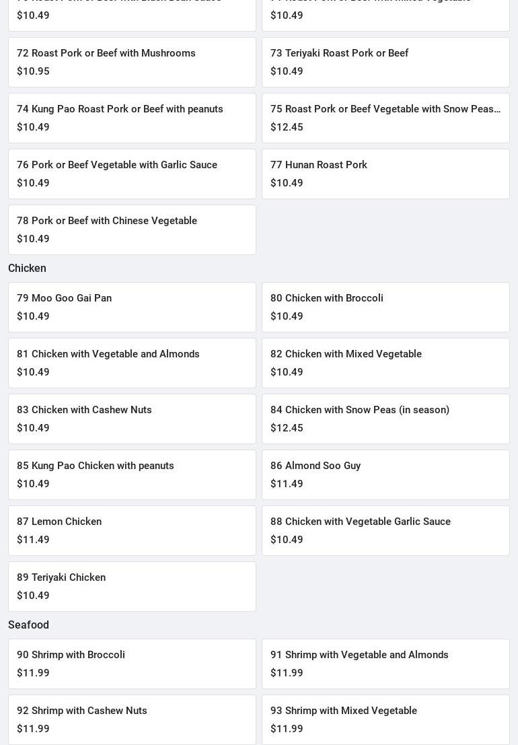The height and width of the screenshot is (745, 518).
Task: Click 87 Lemon Chicken item
Action: 132,530
